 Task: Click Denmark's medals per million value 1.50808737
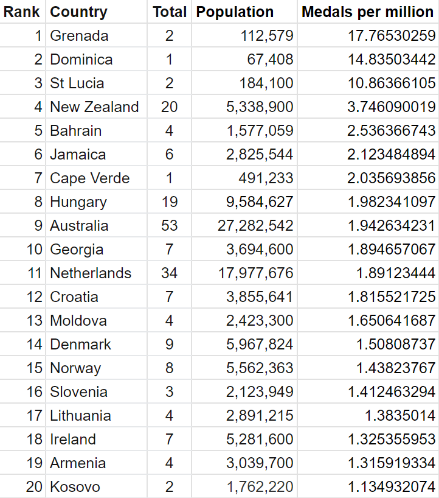[x=395, y=345]
